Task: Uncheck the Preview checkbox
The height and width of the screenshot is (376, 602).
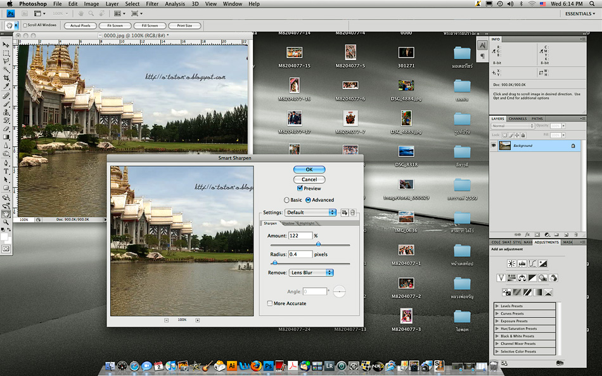Action: click(300, 189)
